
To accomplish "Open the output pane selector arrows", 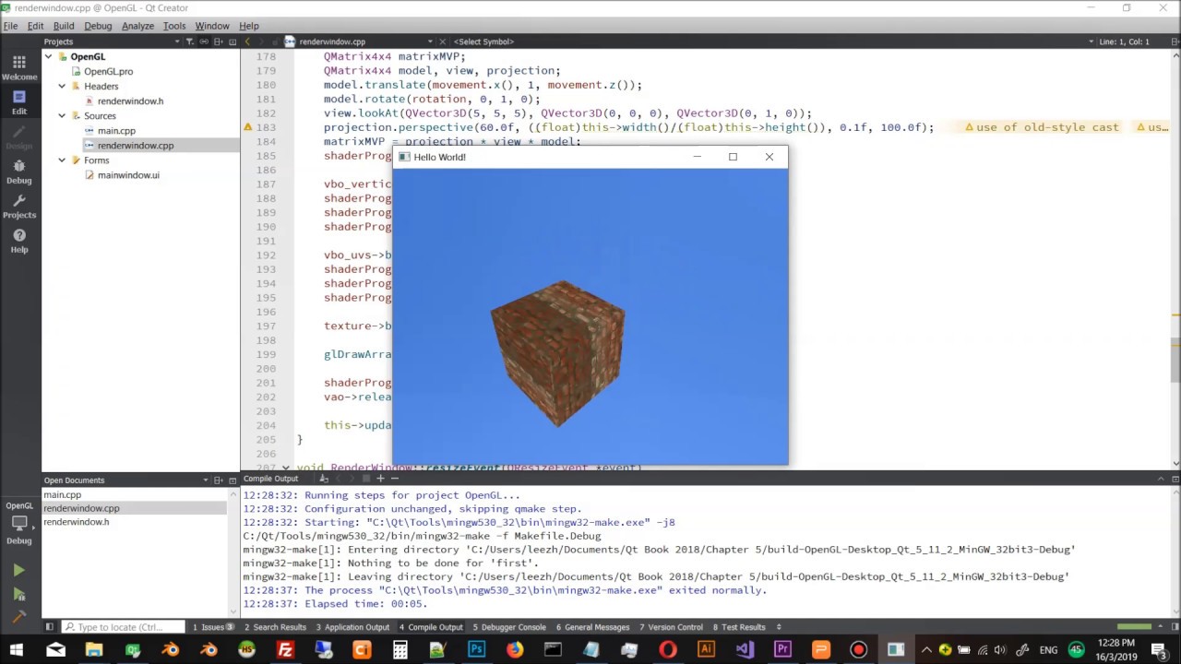I will tap(778, 627).
